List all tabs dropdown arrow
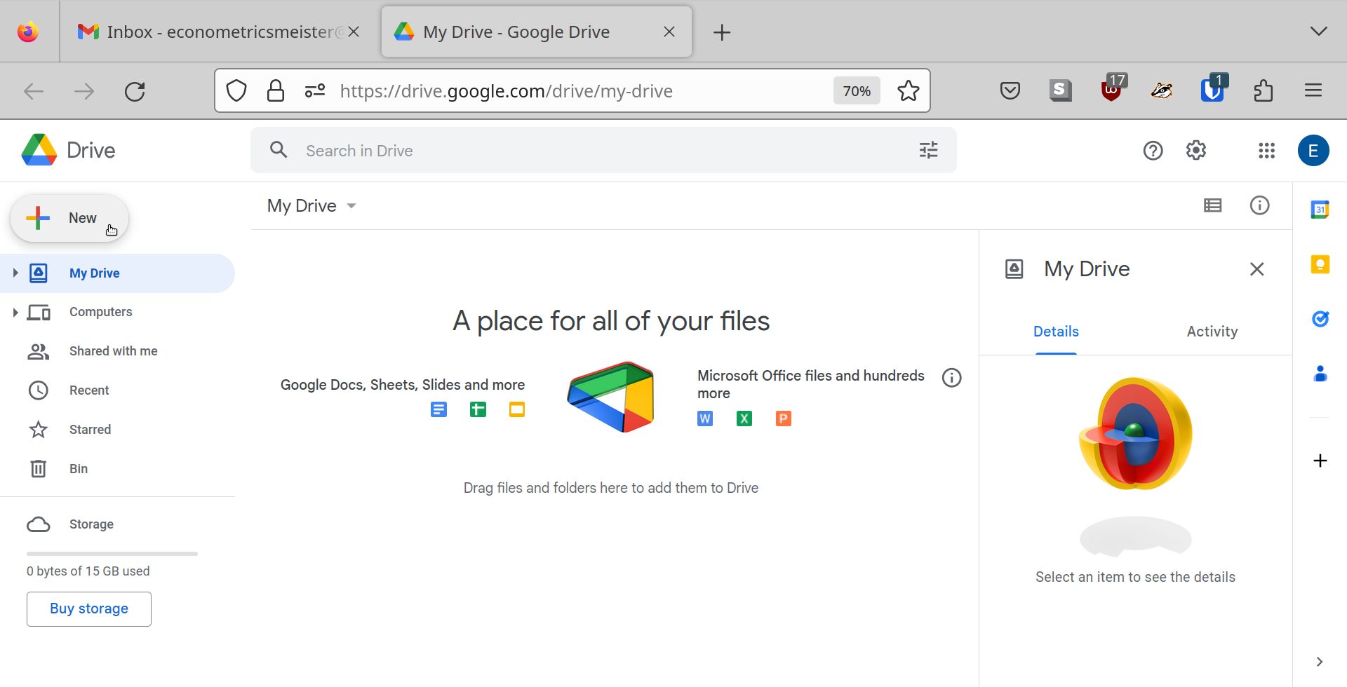The image size is (1347, 687). pyautogui.click(x=1318, y=32)
